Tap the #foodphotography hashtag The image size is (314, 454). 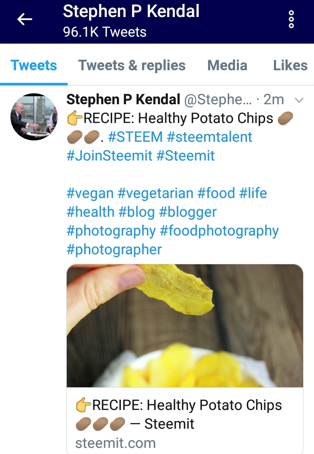(219, 231)
